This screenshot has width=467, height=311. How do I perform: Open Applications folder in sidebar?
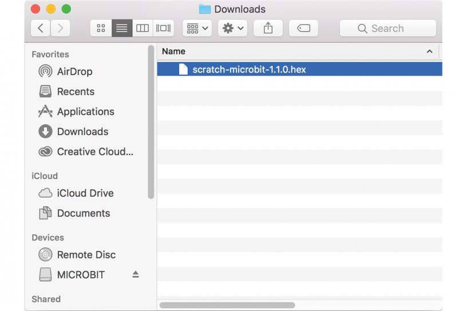pos(85,111)
